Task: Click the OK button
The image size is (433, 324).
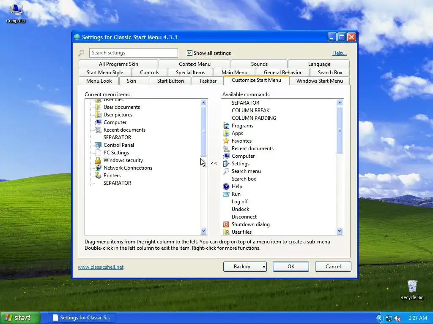Action: point(291,267)
